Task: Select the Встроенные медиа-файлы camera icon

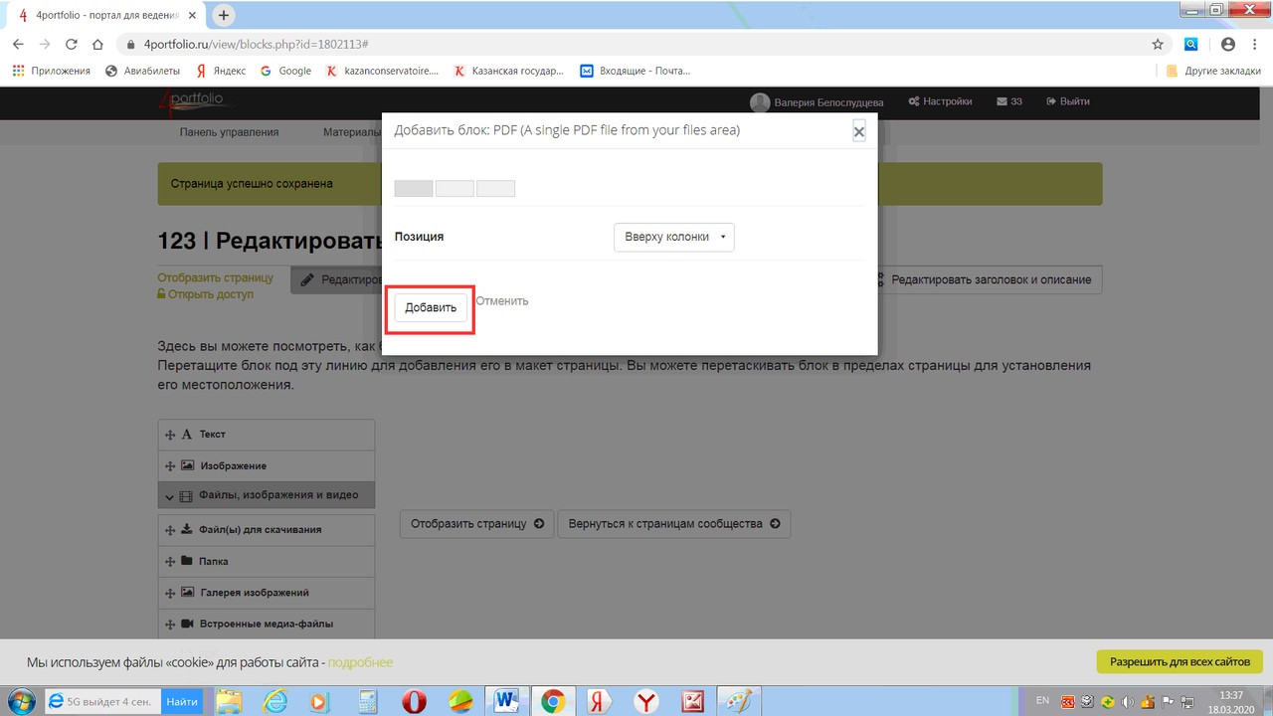Action: pyautogui.click(x=187, y=624)
